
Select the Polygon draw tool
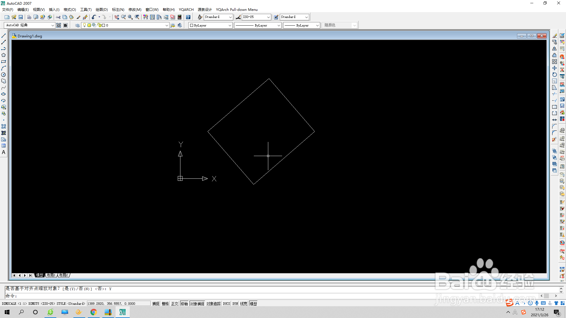tap(4, 55)
